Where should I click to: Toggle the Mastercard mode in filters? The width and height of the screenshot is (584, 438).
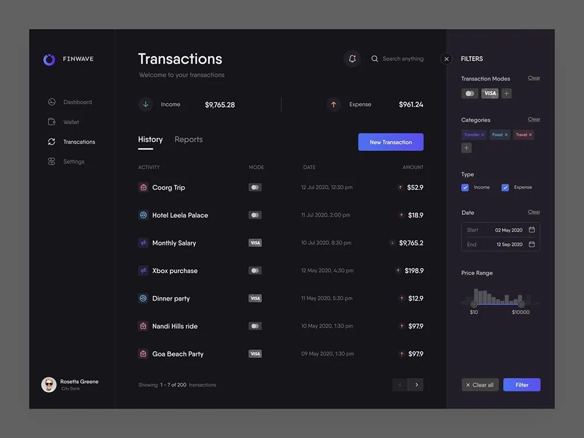coord(470,93)
